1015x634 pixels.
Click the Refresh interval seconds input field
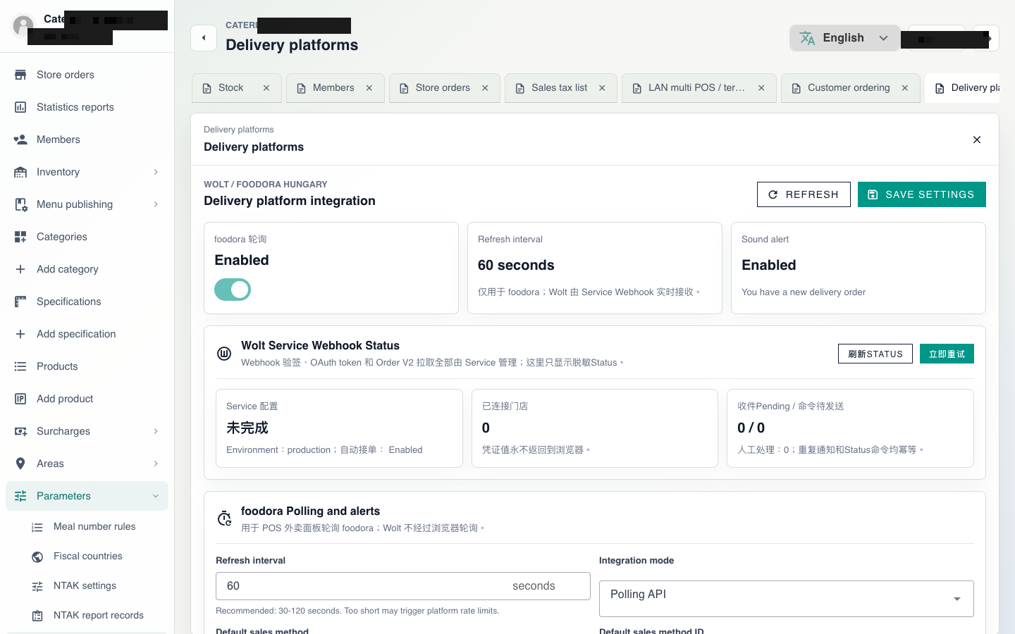[403, 586]
